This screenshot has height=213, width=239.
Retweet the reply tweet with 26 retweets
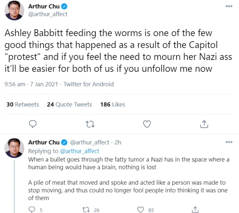pos(86,210)
